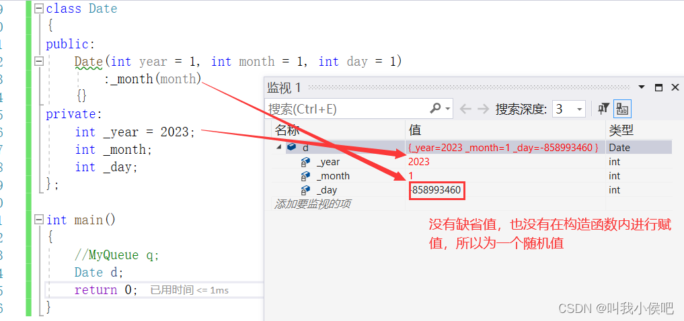Collapse the Date constructor code block
Image resolution: width=684 pixels, height=321 pixels.
39,62
